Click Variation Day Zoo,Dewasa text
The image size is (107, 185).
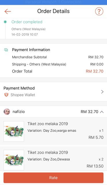[49, 159]
